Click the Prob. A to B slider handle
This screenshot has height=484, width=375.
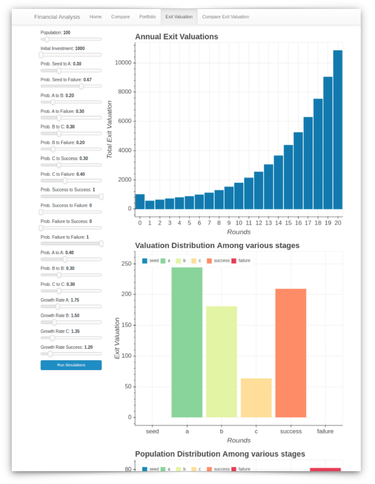point(53,102)
